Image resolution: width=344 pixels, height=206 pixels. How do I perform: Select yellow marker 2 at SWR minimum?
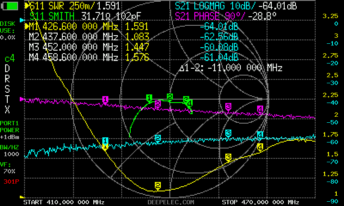(x=158, y=185)
